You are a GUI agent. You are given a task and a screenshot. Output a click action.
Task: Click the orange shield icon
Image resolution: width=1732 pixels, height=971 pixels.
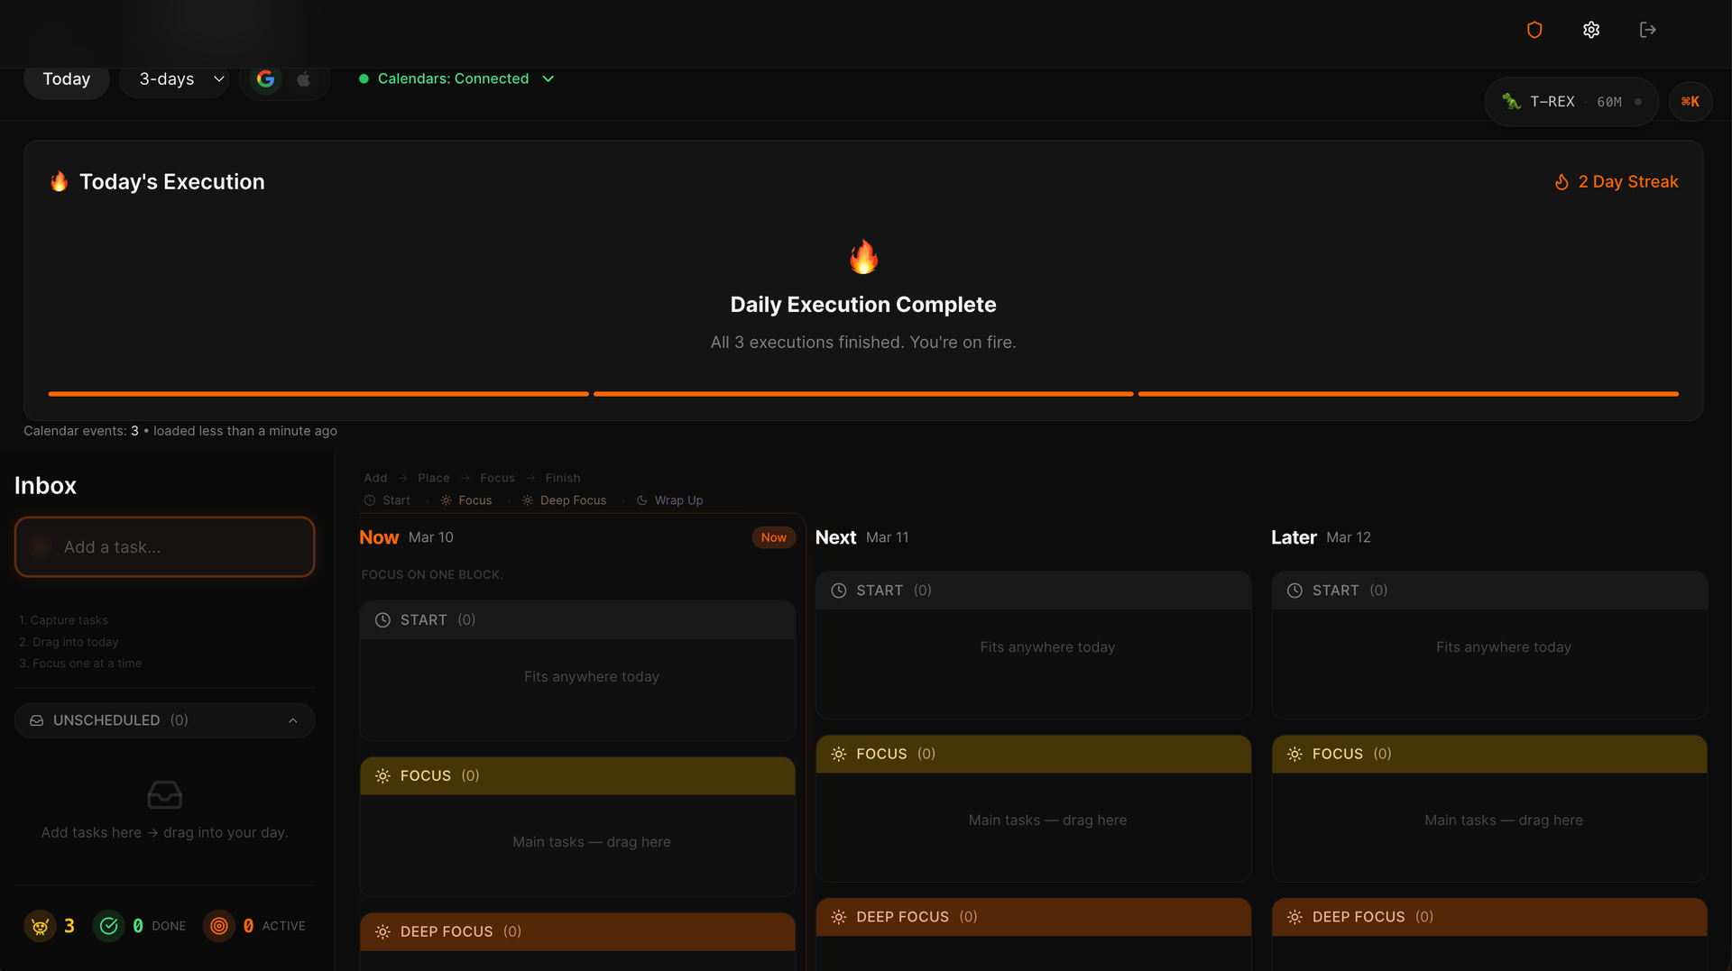(1534, 30)
